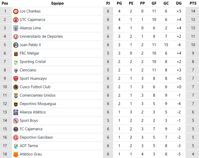Click the Los Chankas team crest
Viewport: 199px width, 158px height.
[16, 11]
